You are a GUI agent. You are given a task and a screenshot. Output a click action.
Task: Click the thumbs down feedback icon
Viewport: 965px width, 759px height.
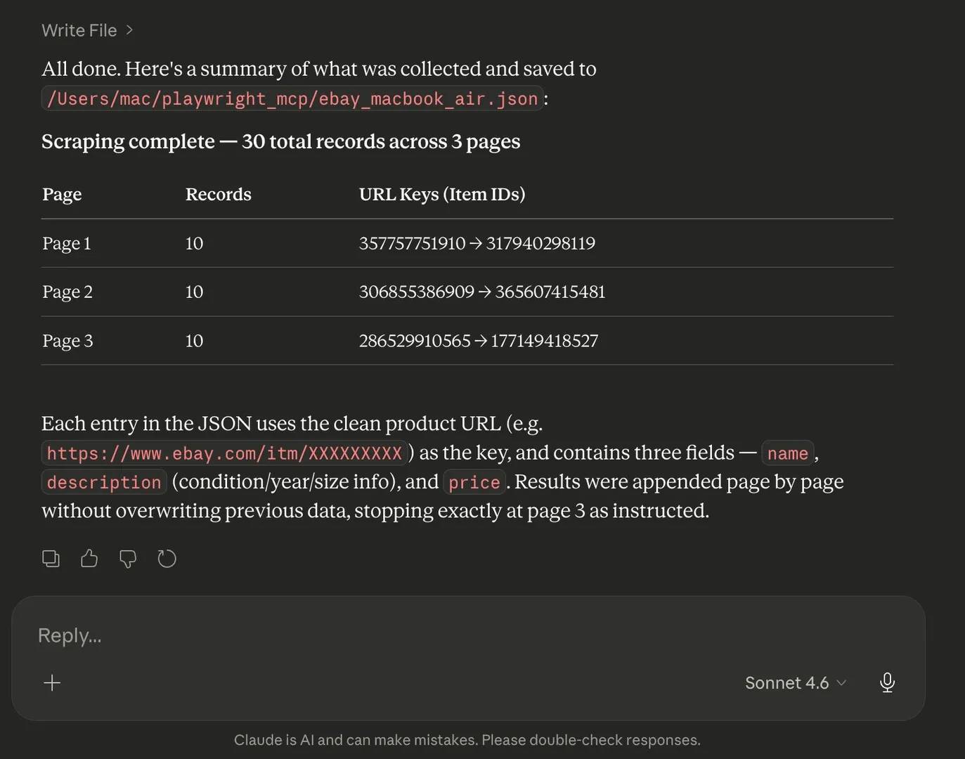coord(128,559)
